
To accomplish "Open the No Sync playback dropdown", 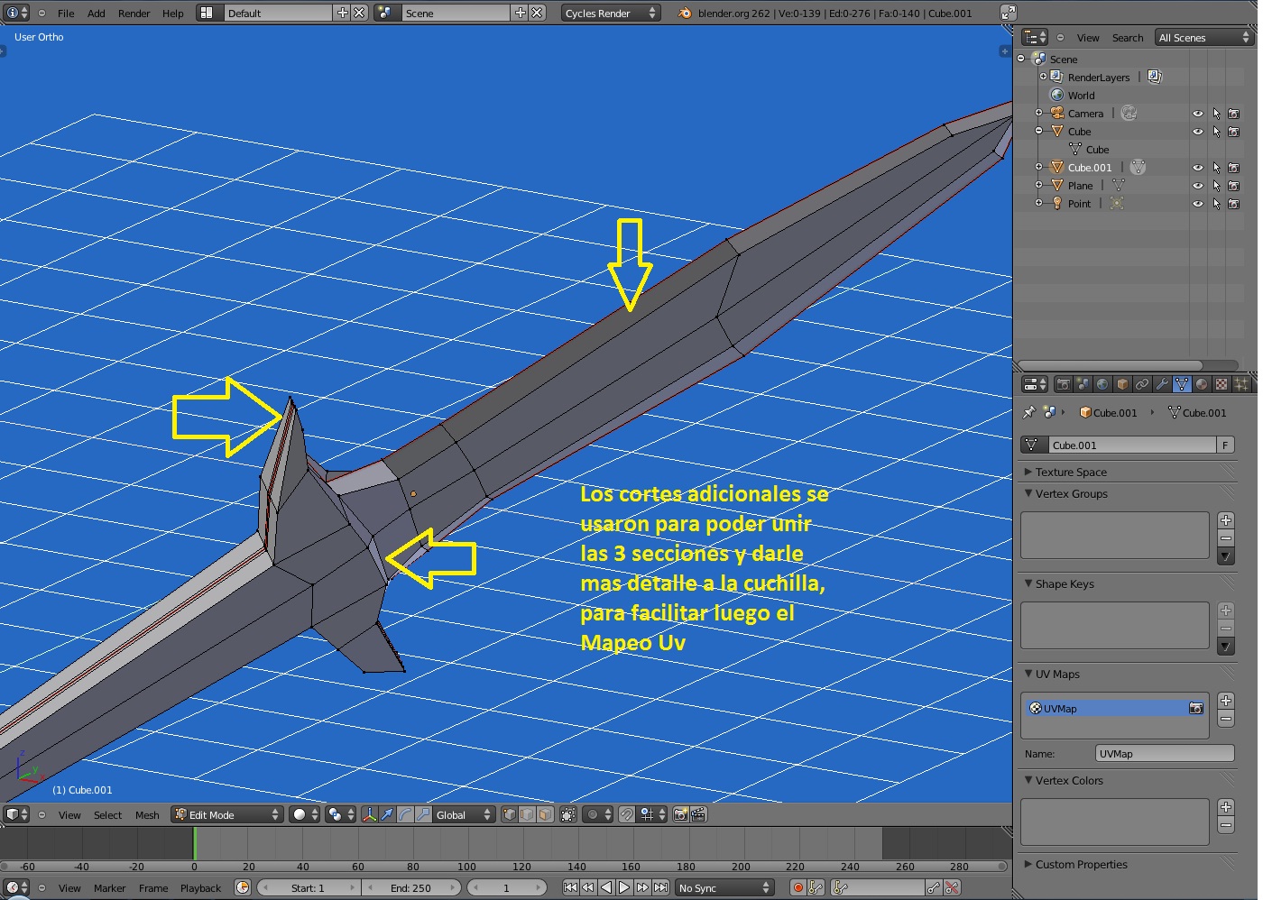I will [x=724, y=887].
